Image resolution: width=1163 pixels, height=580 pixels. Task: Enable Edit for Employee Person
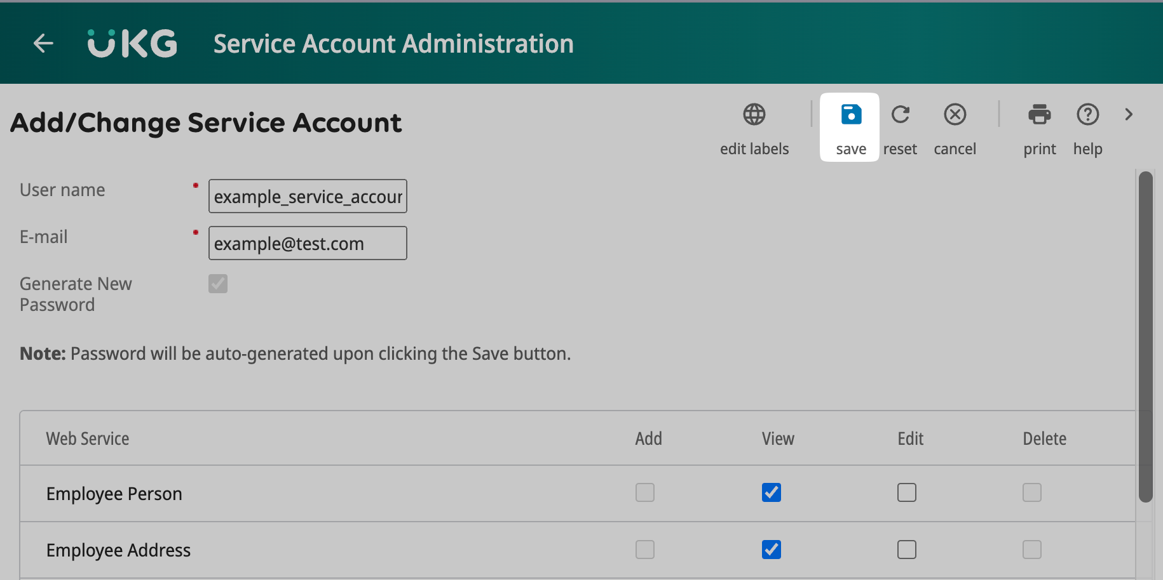907,492
